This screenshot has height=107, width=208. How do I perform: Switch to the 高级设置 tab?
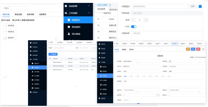18,14
